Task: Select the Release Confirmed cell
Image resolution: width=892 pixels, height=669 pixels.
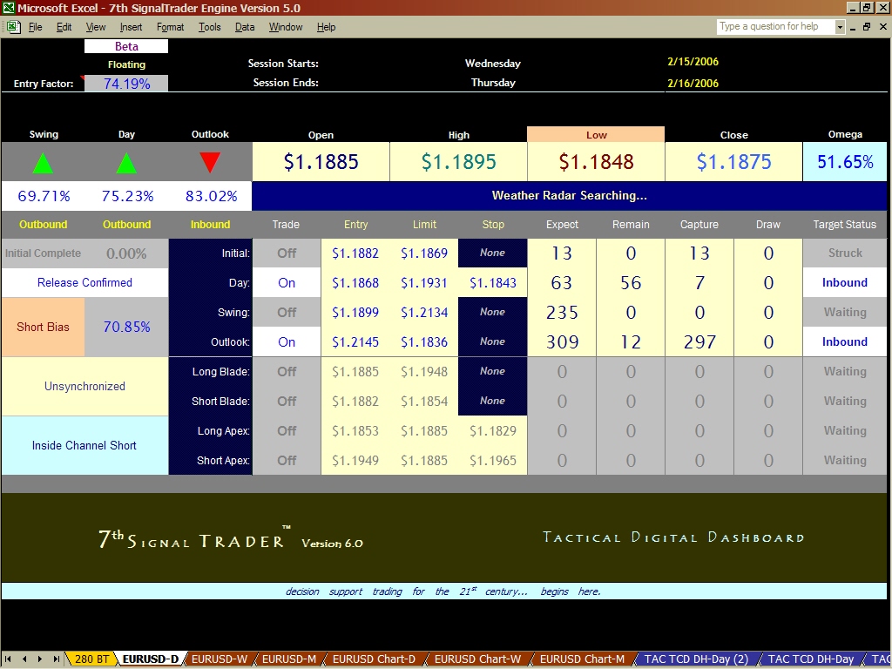Action: click(x=84, y=283)
